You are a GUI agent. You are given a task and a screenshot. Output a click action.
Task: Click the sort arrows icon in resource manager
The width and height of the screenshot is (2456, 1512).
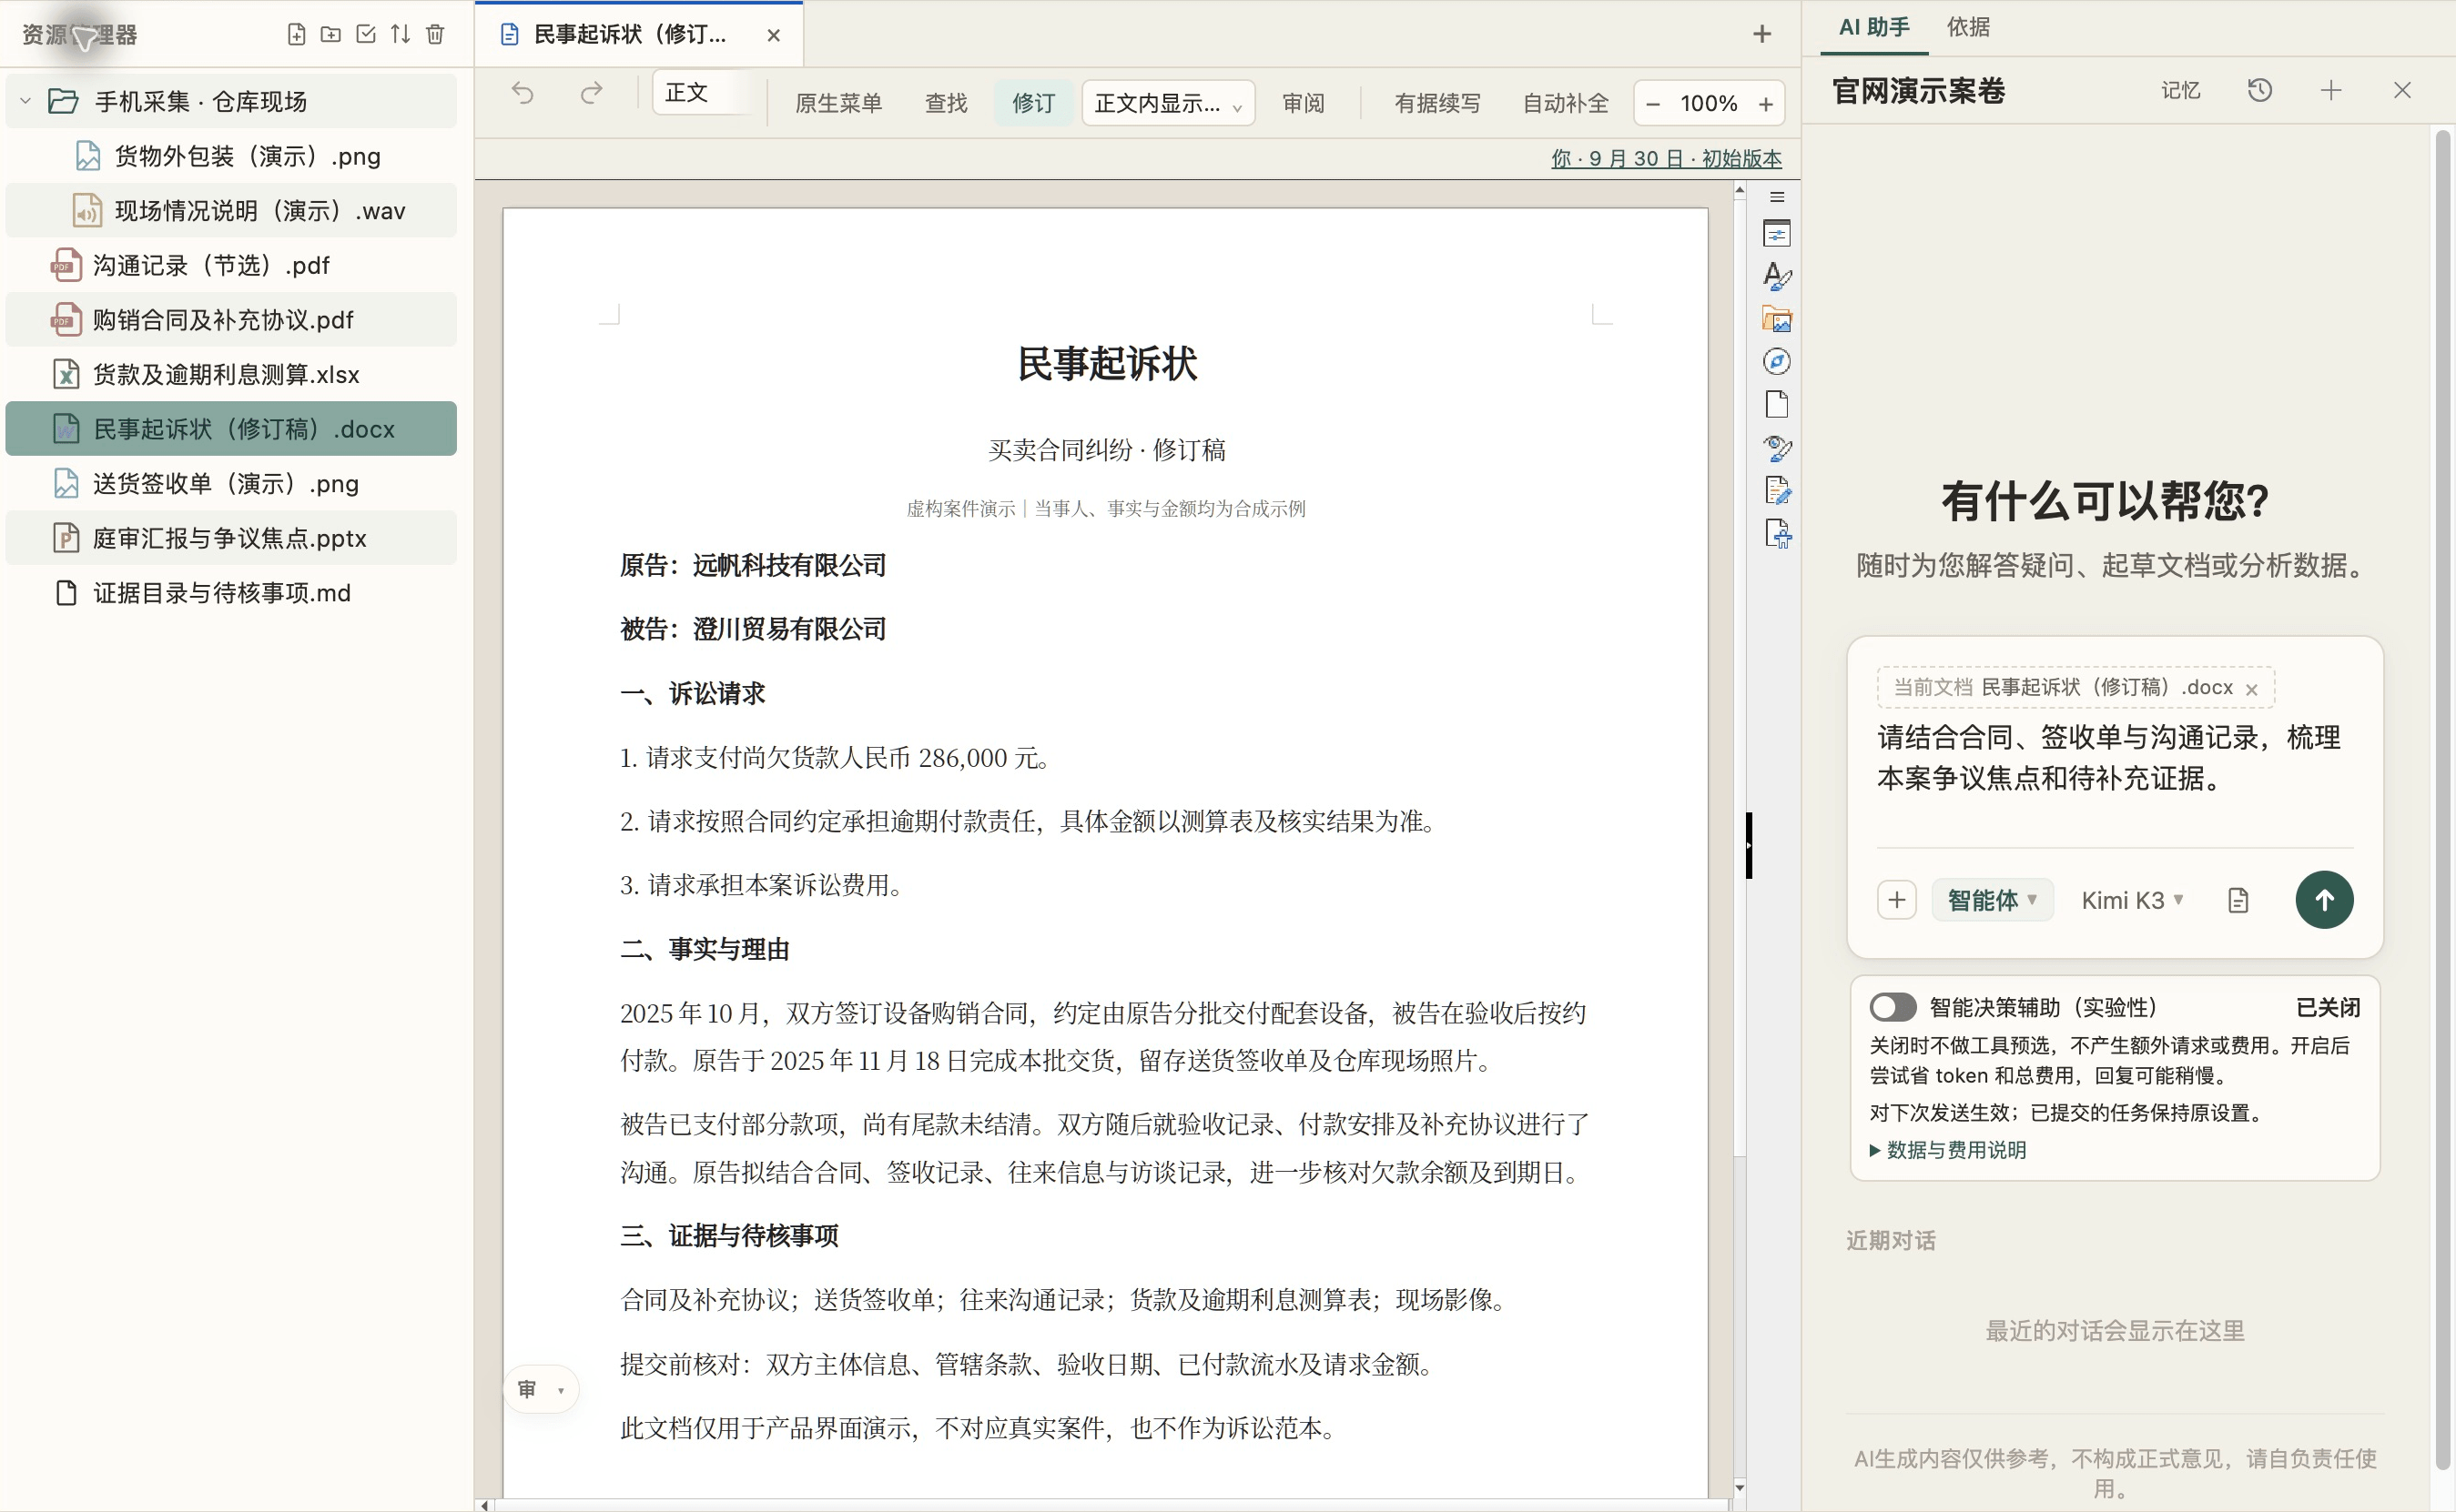pos(401,34)
